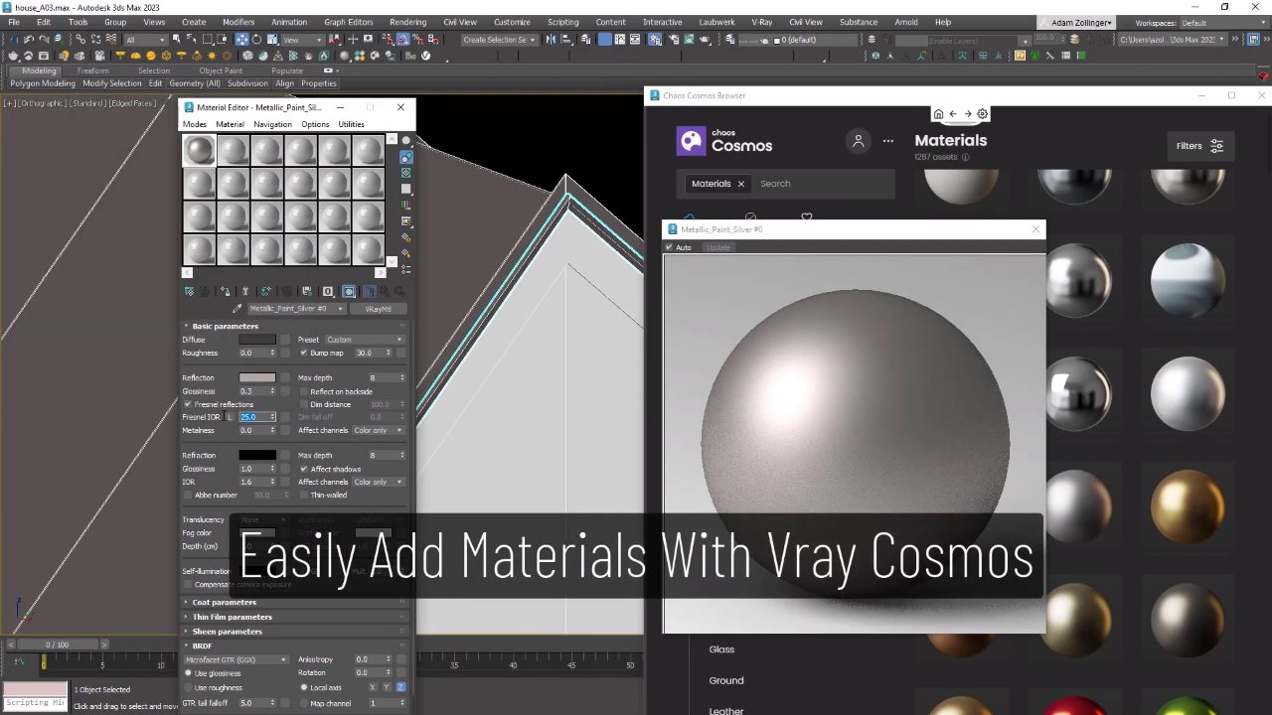The width and height of the screenshot is (1272, 715).
Task: Toggle Affect shadows checkbox
Action: [303, 469]
